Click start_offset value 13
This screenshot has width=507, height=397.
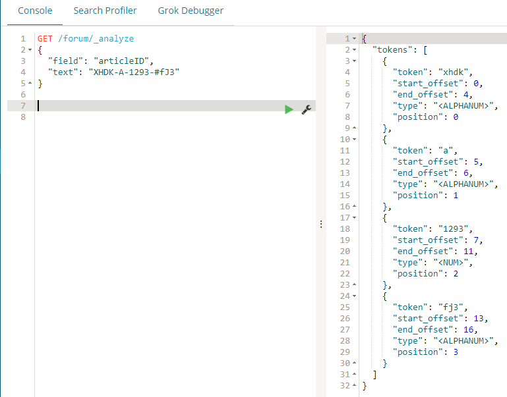click(479, 318)
